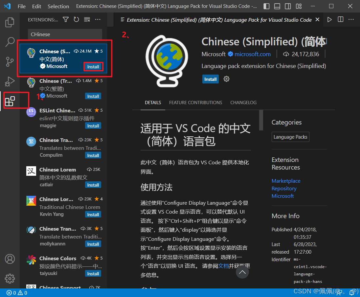The height and width of the screenshot is (297, 360).
Task: Open Customize Layout icon in title bar
Action: [x=299, y=6]
